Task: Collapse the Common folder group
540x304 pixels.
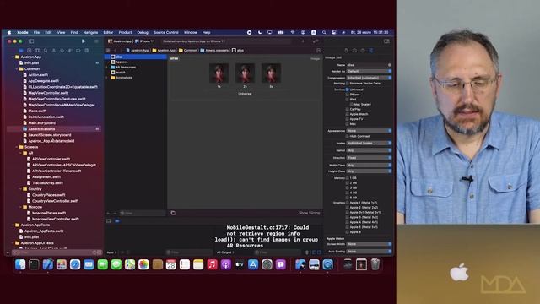Action: pos(17,69)
